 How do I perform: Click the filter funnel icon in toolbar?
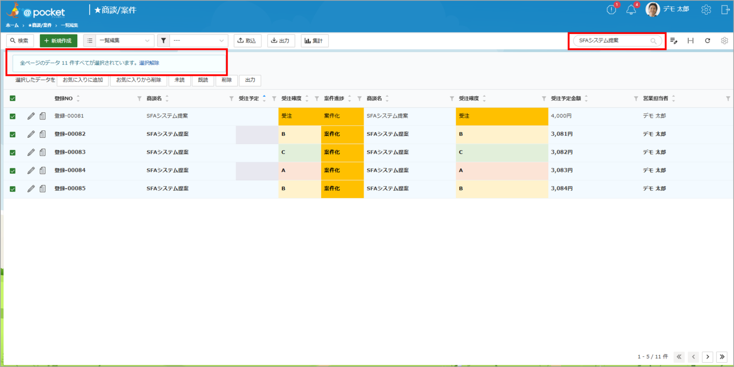pyautogui.click(x=163, y=41)
